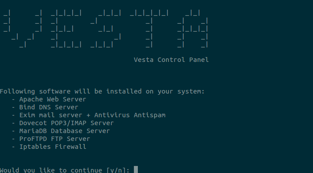
Task: Click the 'MariaDB Database Server' line
Action: 65,131
